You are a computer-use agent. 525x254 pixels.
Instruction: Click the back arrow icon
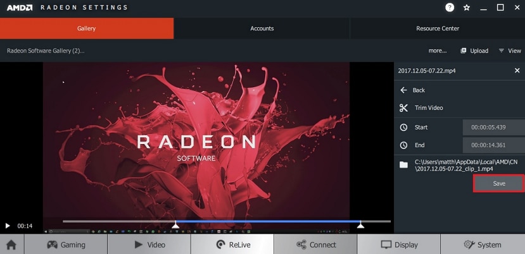[403, 90]
